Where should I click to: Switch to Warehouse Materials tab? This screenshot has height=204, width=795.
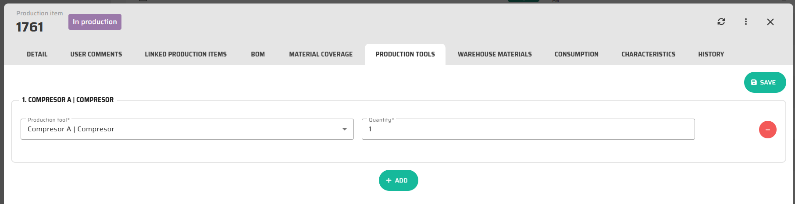pos(495,54)
